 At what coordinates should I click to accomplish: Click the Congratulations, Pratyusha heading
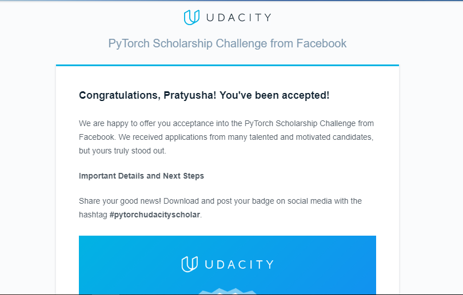[203, 95]
